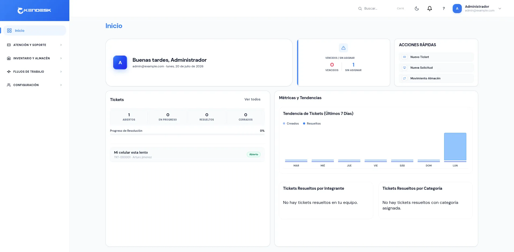This screenshot has height=252, width=514.
Task: Click the Configuración users icon
Action: pos(9,85)
